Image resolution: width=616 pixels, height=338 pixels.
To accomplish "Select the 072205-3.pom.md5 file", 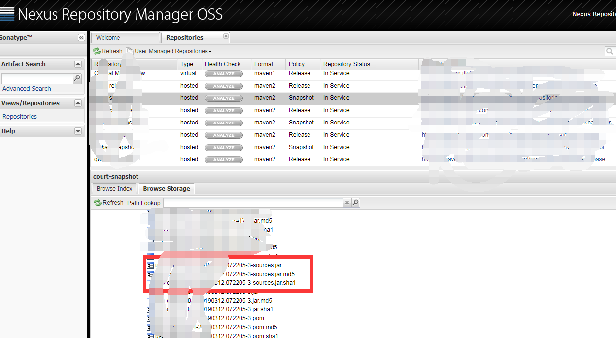I will pos(216,327).
